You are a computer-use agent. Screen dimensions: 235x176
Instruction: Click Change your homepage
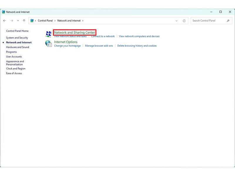point(67,46)
